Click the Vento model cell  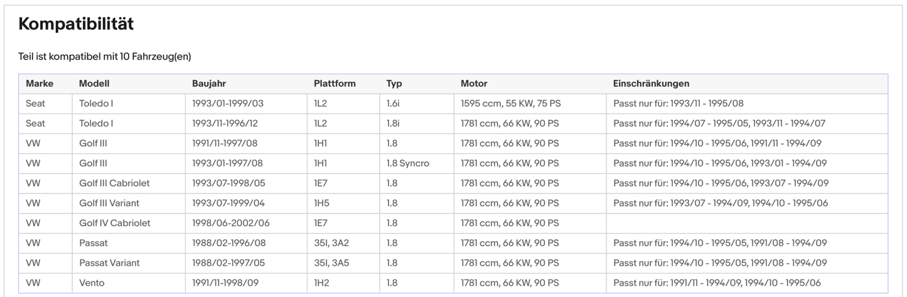pyautogui.click(x=92, y=283)
